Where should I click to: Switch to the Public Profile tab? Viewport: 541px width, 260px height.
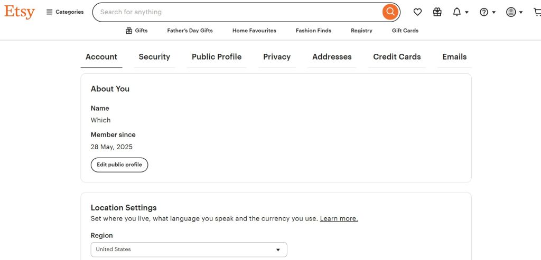[217, 57]
